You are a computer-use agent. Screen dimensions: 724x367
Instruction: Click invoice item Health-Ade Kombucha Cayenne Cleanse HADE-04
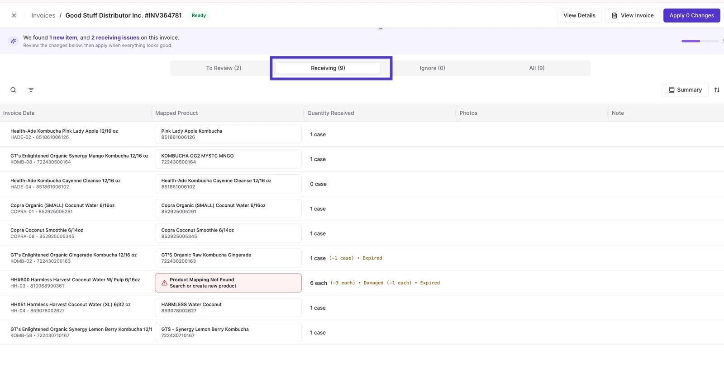point(66,184)
